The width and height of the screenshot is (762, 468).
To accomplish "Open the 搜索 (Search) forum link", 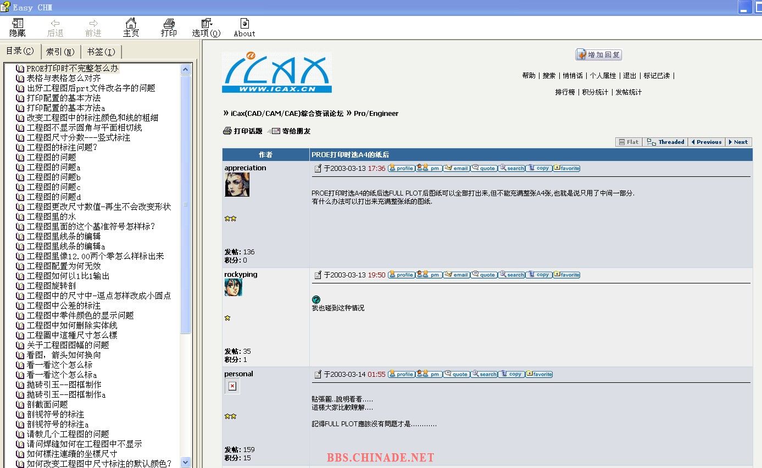I will (549, 76).
